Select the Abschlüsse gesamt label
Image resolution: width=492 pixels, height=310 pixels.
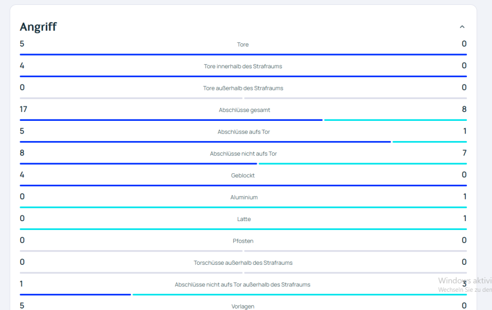[245, 110]
